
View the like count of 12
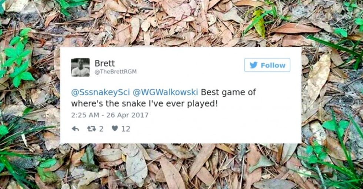(126, 129)
